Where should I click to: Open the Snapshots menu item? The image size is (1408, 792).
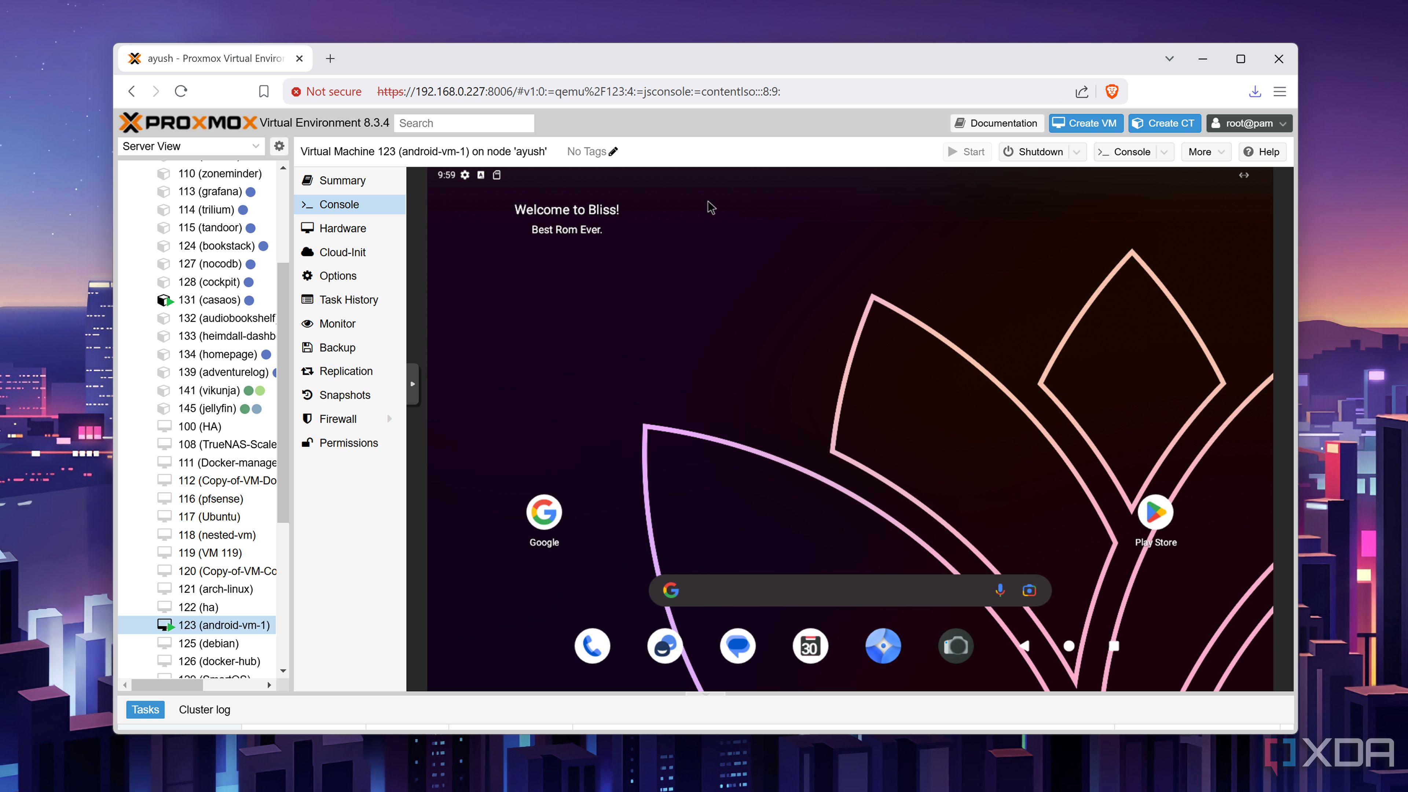coord(344,395)
